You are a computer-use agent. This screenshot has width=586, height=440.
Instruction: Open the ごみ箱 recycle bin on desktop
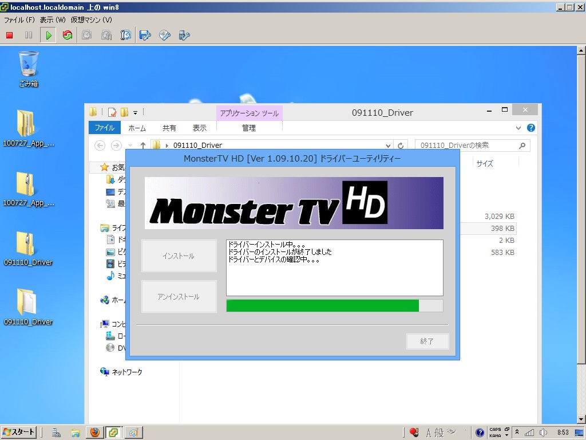pyautogui.click(x=29, y=69)
